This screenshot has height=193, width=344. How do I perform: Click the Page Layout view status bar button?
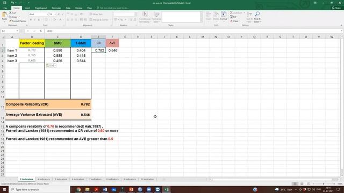(x=302, y=184)
